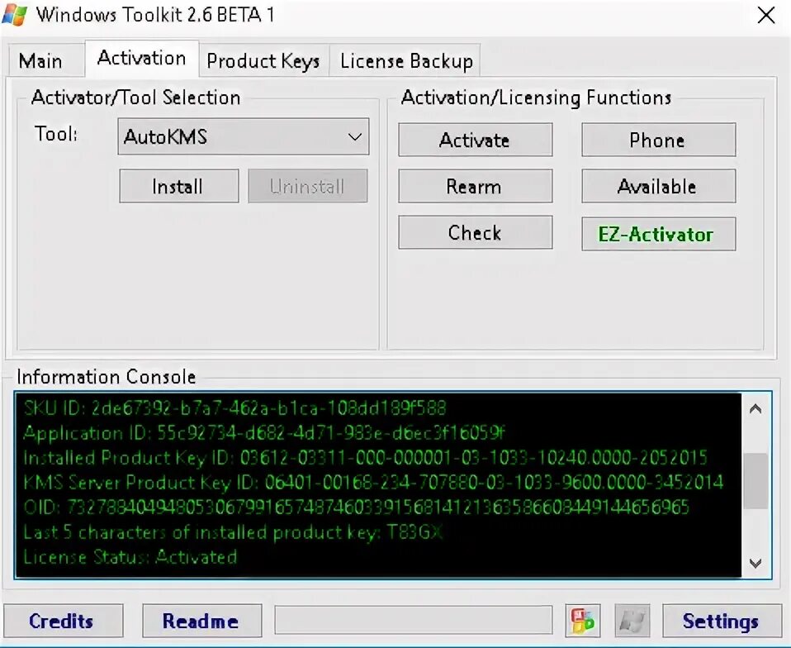Click the console scrollbar down arrow

click(755, 563)
